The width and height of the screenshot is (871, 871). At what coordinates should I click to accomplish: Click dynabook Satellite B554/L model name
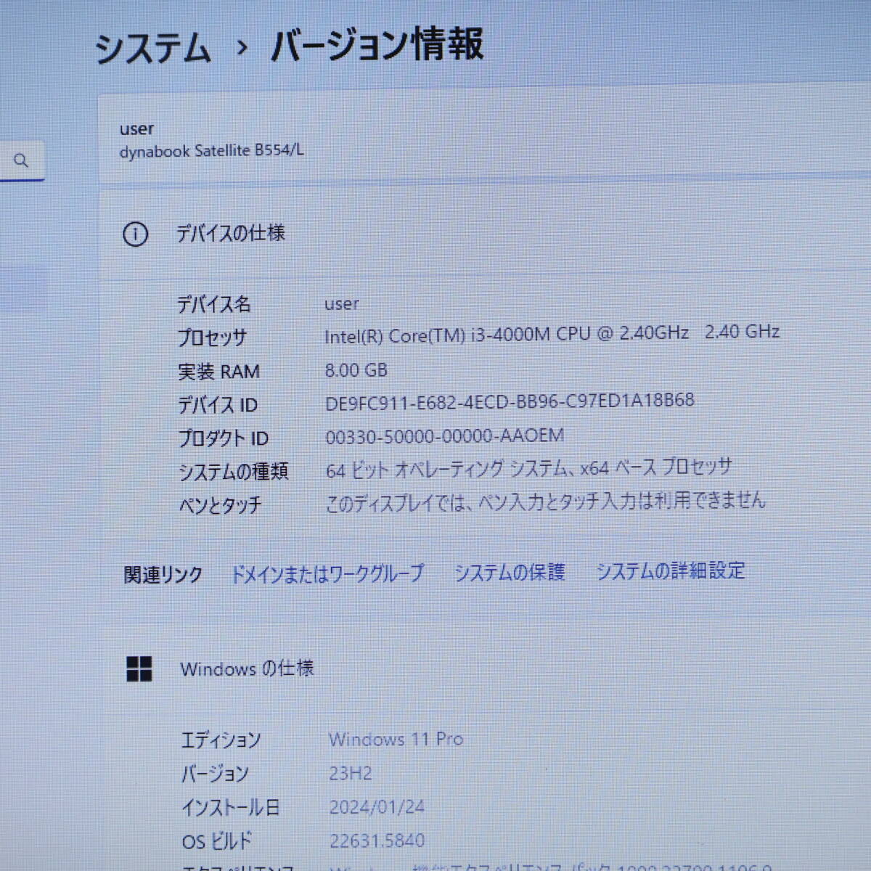pyautogui.click(x=212, y=151)
